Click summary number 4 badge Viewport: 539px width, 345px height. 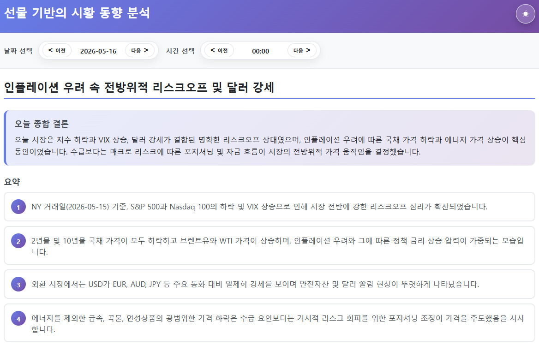pyautogui.click(x=18, y=319)
